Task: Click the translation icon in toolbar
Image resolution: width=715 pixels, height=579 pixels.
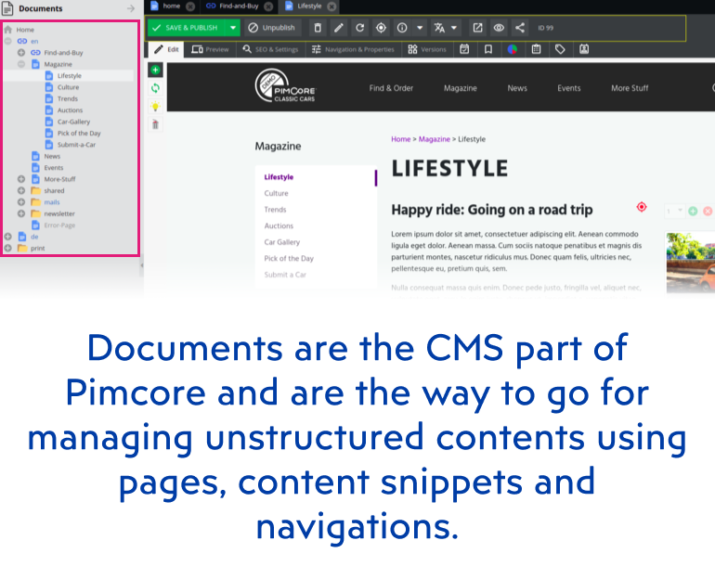Action: [439, 28]
